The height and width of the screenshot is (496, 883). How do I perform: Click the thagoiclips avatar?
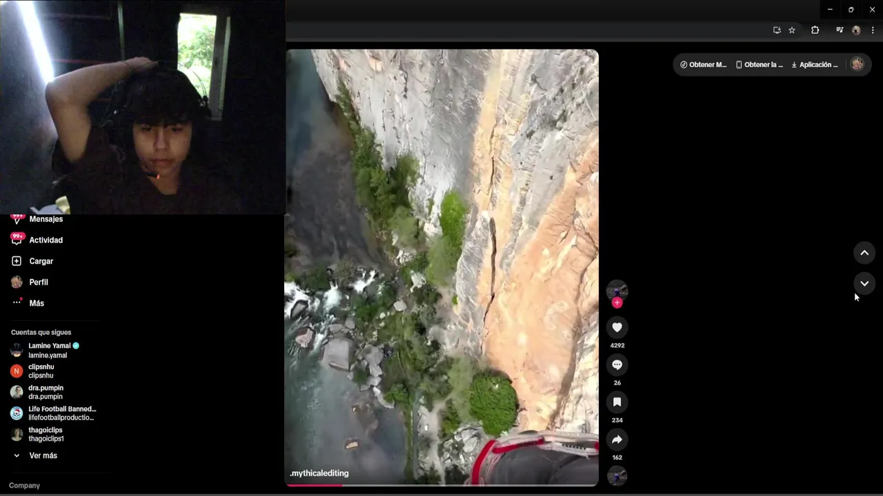pos(17,434)
